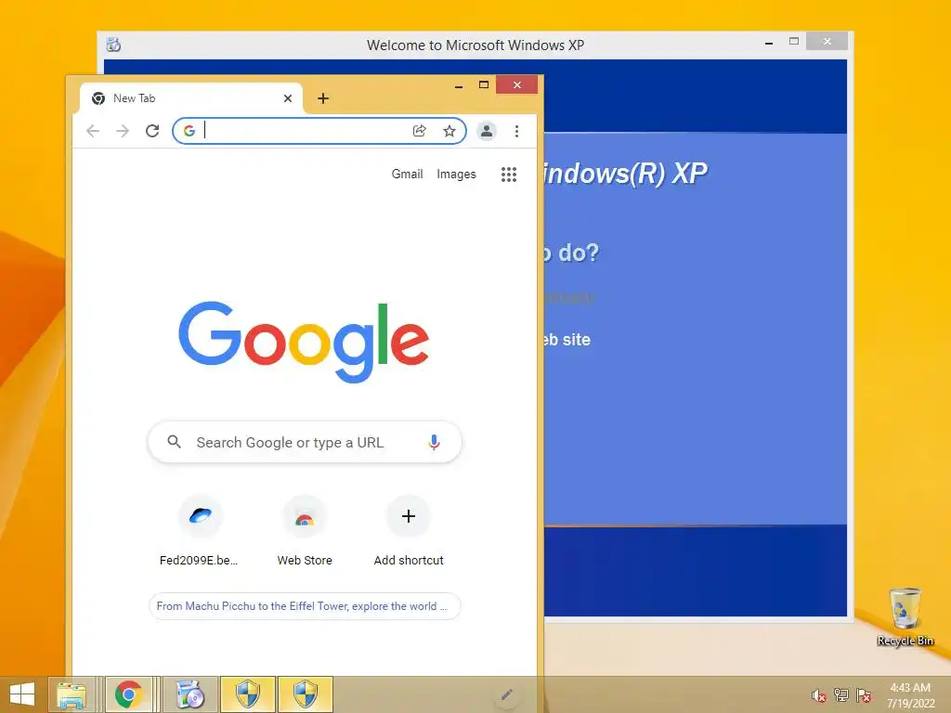Close the Chrome window

coord(516,84)
